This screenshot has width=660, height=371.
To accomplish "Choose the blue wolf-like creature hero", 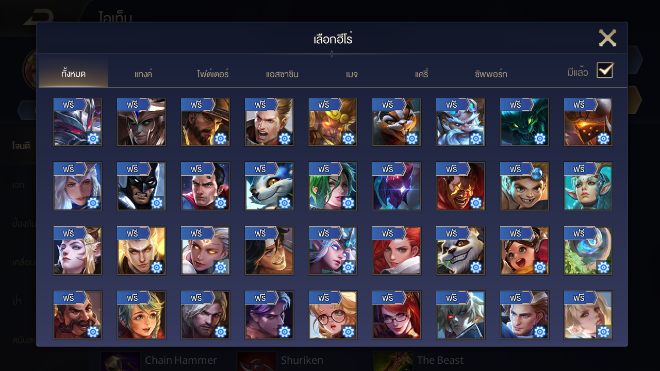I will [x=269, y=186].
